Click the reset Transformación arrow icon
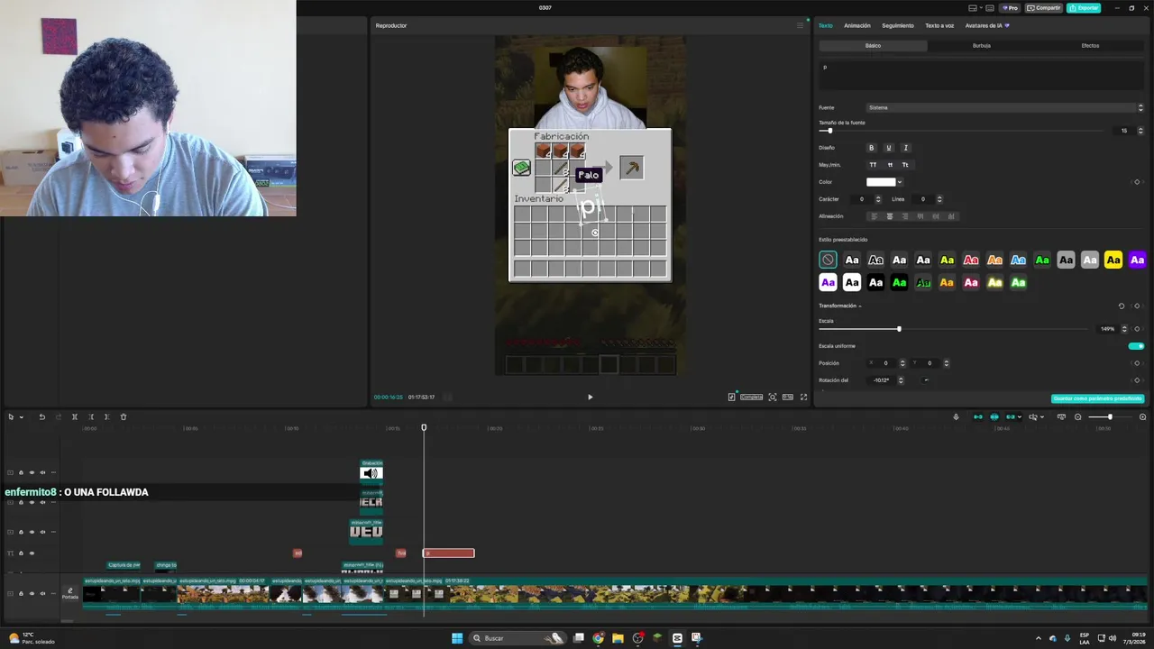The height and width of the screenshot is (649, 1154). [1122, 306]
